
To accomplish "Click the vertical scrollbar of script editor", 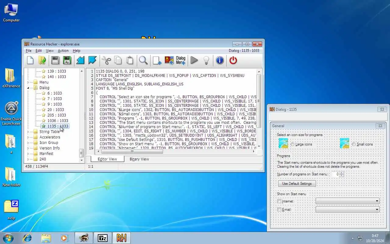I will 259,101.
